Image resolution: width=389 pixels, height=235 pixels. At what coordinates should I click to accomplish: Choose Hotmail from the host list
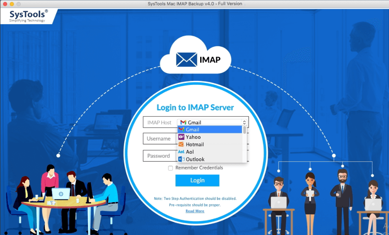pyautogui.click(x=210, y=144)
